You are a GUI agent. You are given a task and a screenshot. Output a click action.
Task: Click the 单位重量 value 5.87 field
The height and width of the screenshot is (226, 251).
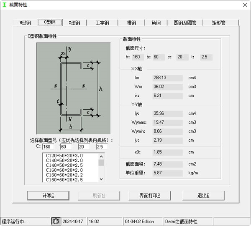click(x=167, y=173)
